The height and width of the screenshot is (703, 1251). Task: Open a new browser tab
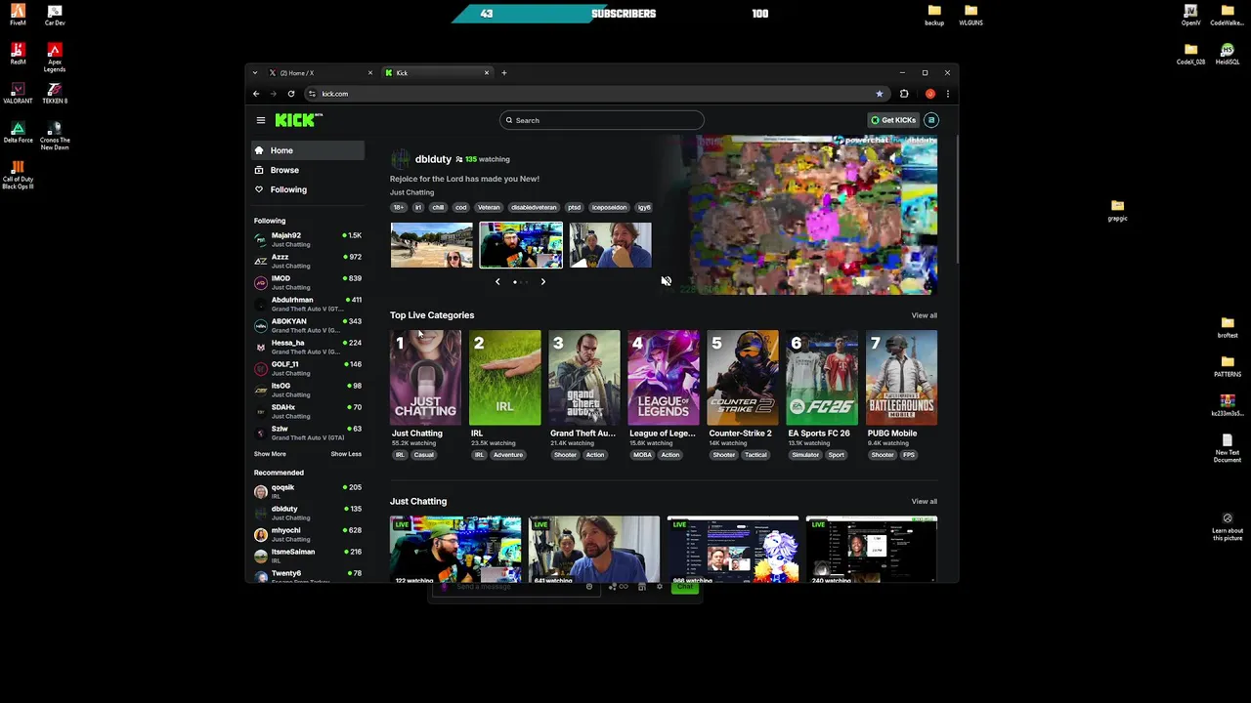click(504, 72)
